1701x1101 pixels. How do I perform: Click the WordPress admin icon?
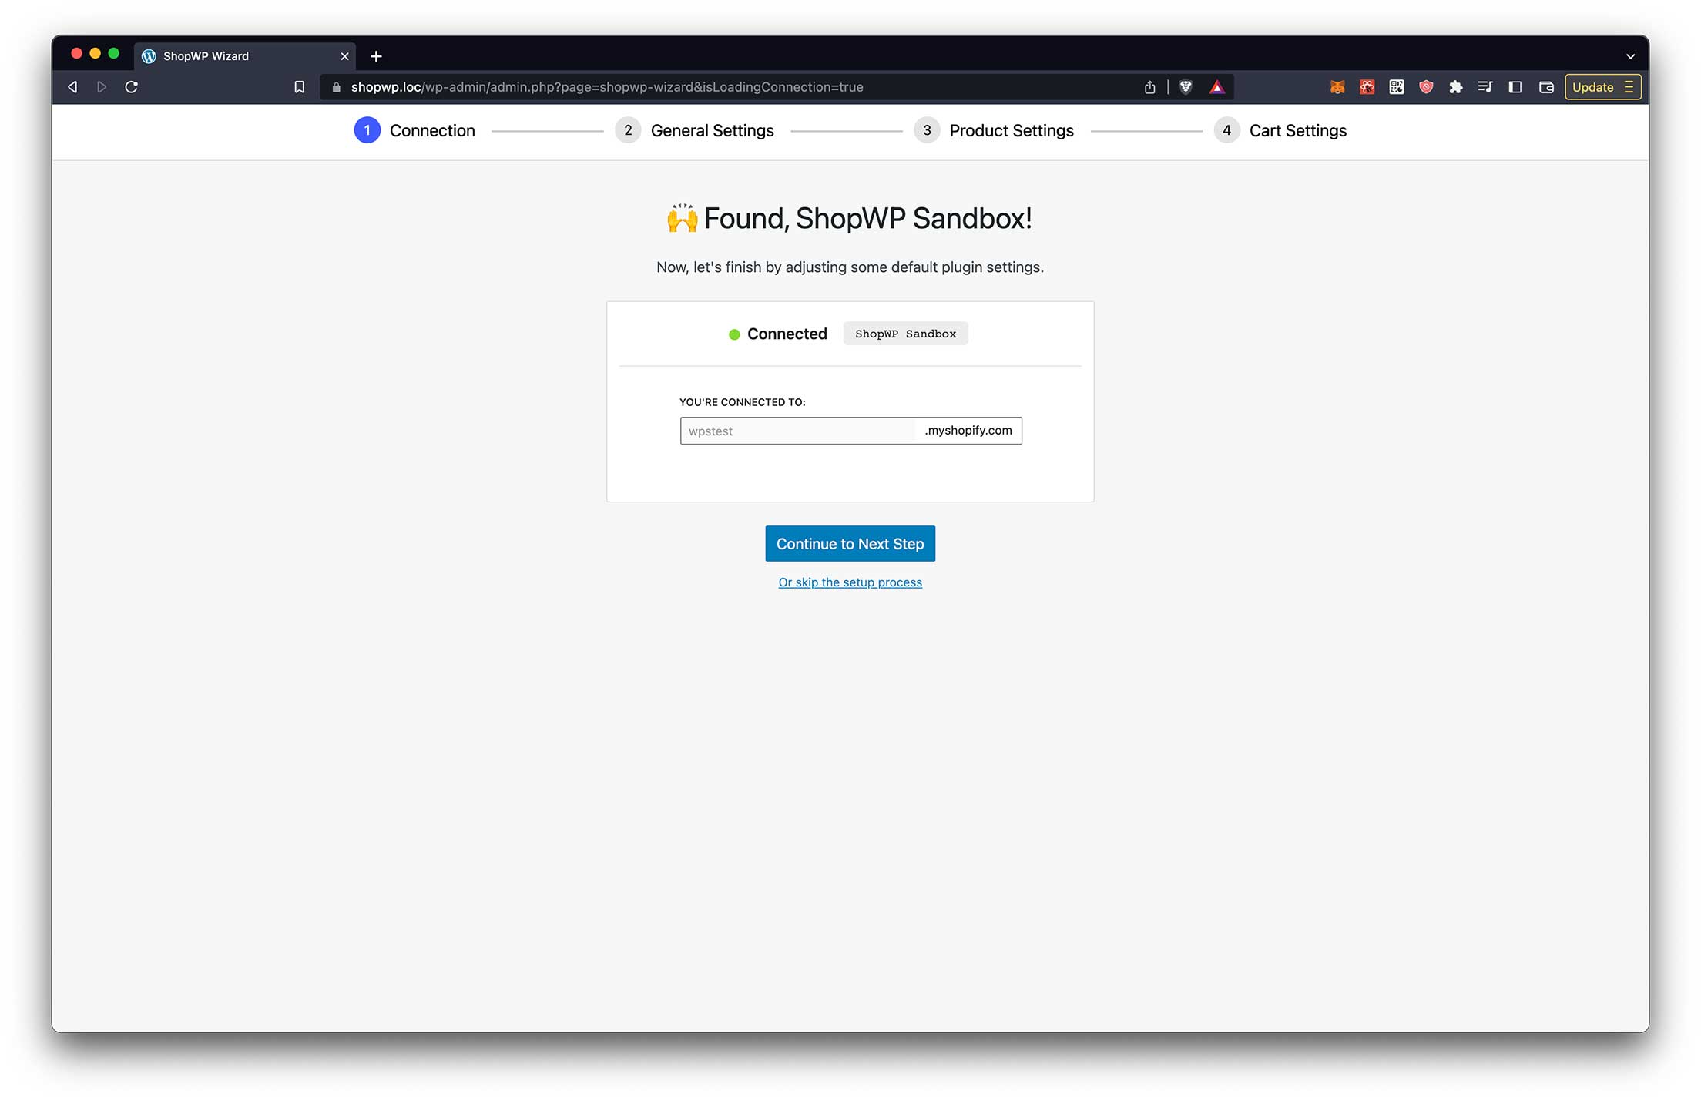point(149,55)
